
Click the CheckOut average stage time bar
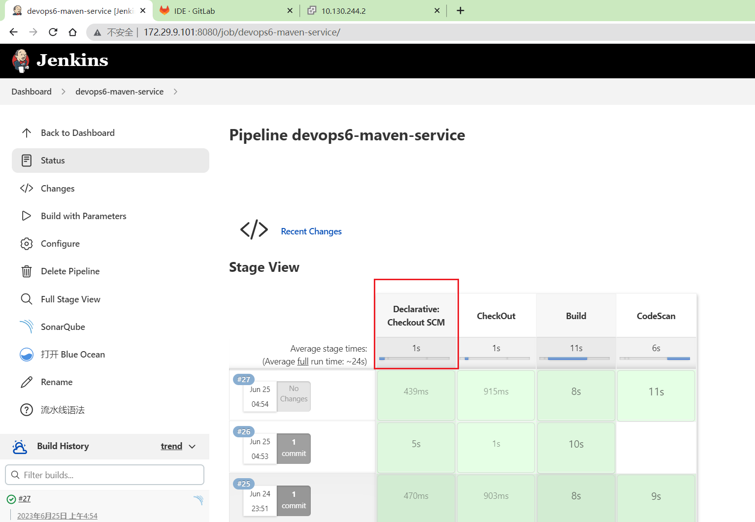tap(494, 359)
